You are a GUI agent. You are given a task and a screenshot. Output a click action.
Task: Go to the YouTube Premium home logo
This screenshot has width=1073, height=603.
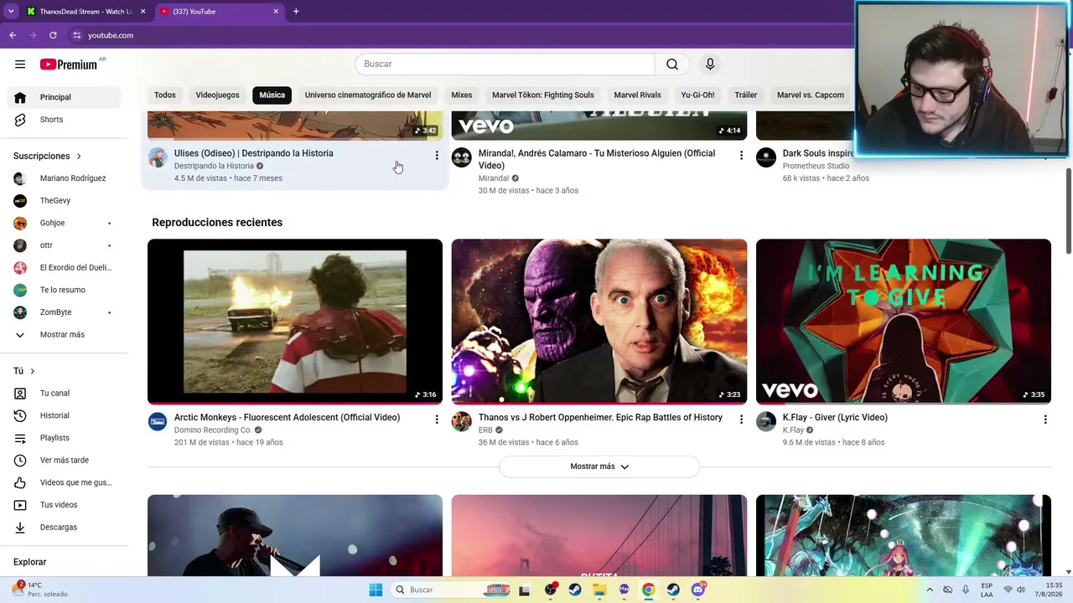pyautogui.click(x=69, y=64)
